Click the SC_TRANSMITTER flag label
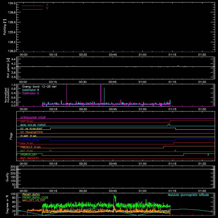 32,132
